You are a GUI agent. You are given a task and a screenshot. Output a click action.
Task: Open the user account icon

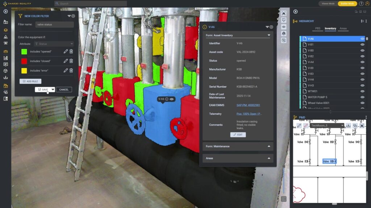tap(367, 4)
